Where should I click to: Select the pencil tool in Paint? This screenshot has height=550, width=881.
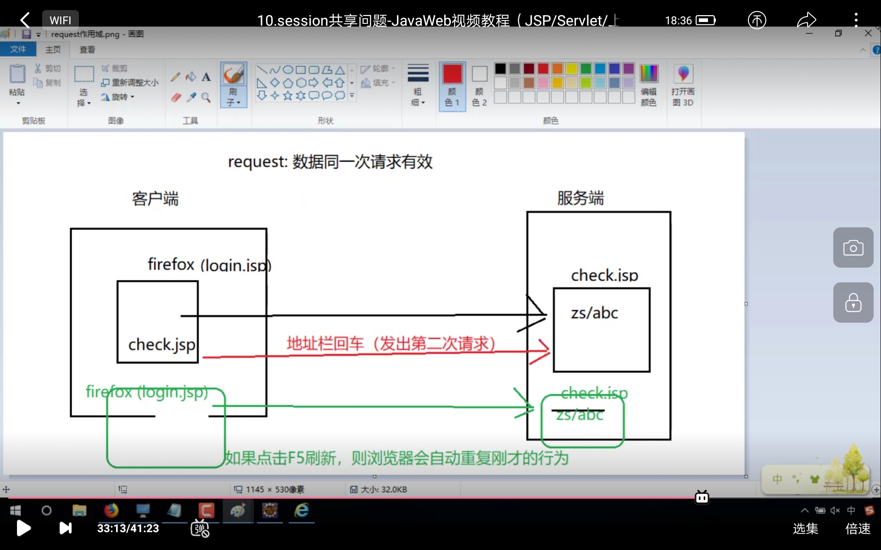175,77
